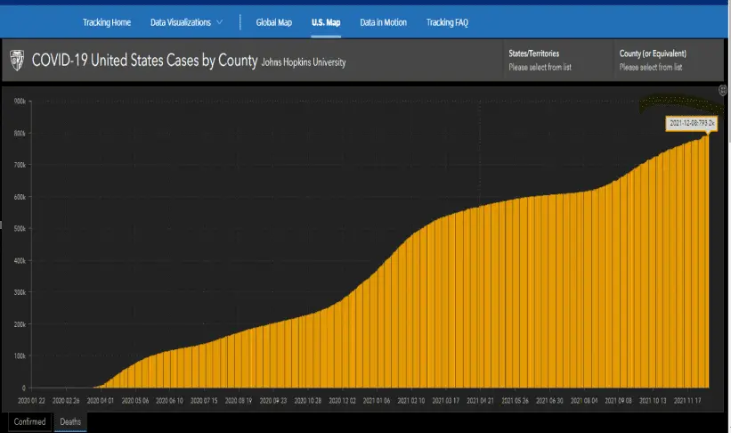Viewport: 731px width, 433px height.
Task: Switch to the Confirmed tab
Action: coord(29,421)
